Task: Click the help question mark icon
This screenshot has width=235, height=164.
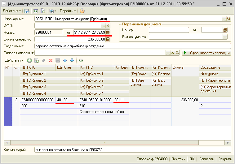Action: 82,11
